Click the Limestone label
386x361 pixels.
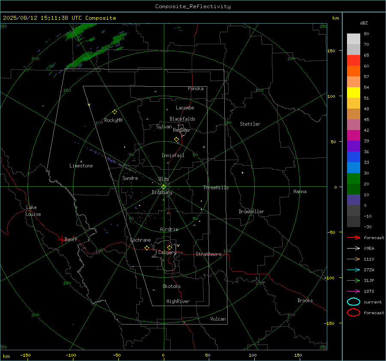point(81,166)
